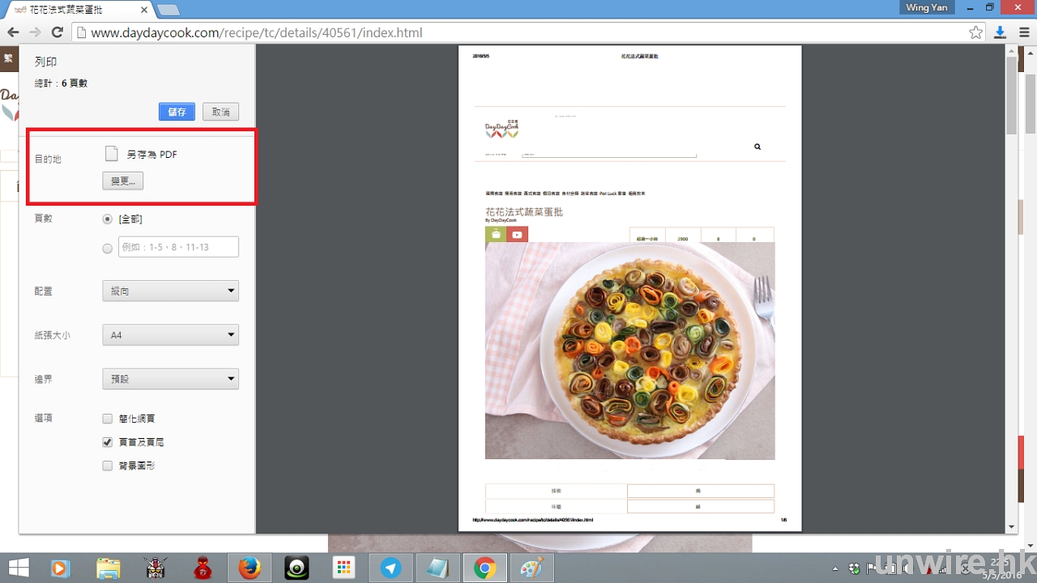Select the 全部 (all pages) radio button

coord(108,219)
